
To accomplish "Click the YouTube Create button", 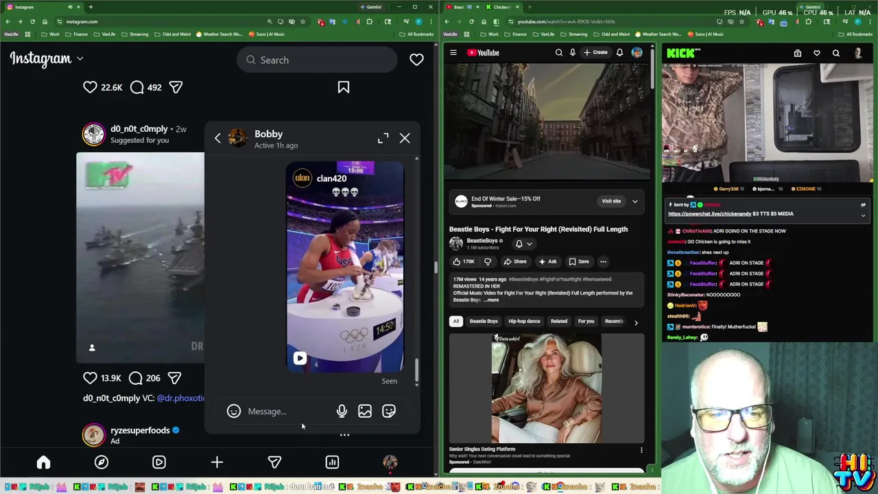I will tap(595, 53).
